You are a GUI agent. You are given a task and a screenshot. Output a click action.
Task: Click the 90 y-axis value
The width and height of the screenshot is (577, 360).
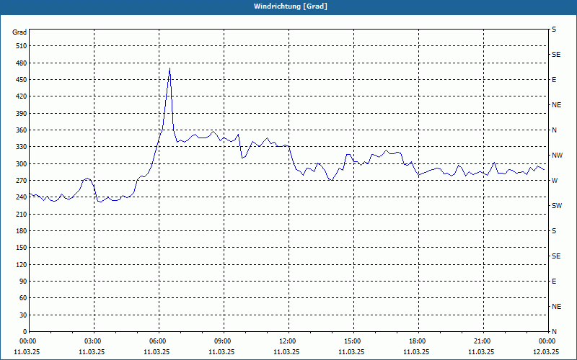(x=23, y=282)
